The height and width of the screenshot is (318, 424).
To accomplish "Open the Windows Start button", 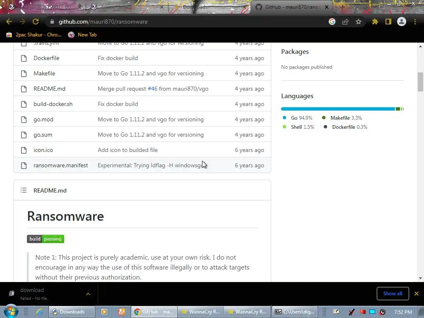I will click(11, 312).
